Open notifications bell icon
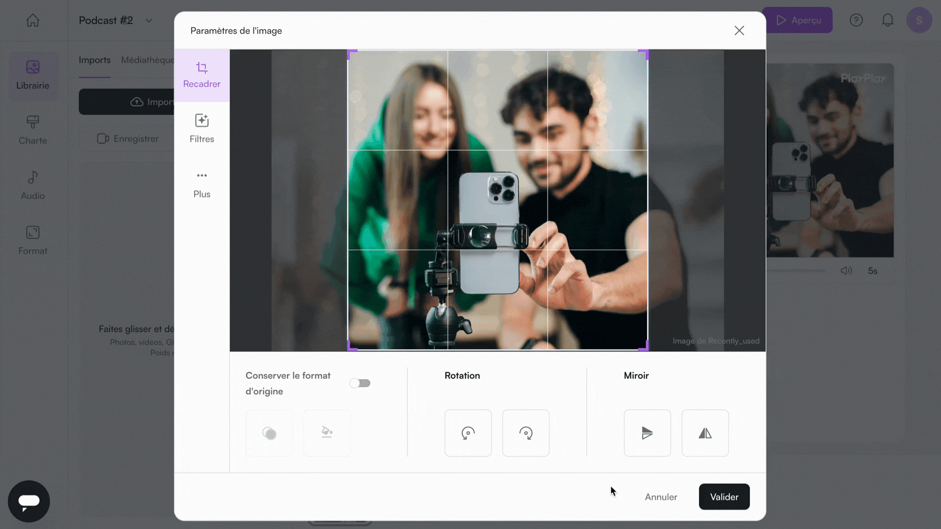Screen dimensions: 941x529 [x=888, y=20]
